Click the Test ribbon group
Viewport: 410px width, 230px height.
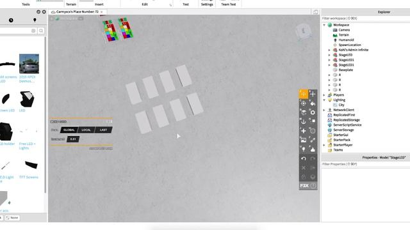click(186, 4)
